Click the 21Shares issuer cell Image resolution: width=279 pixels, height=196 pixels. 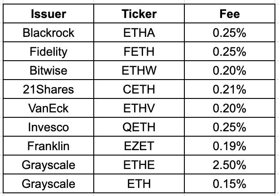[x=48, y=89]
